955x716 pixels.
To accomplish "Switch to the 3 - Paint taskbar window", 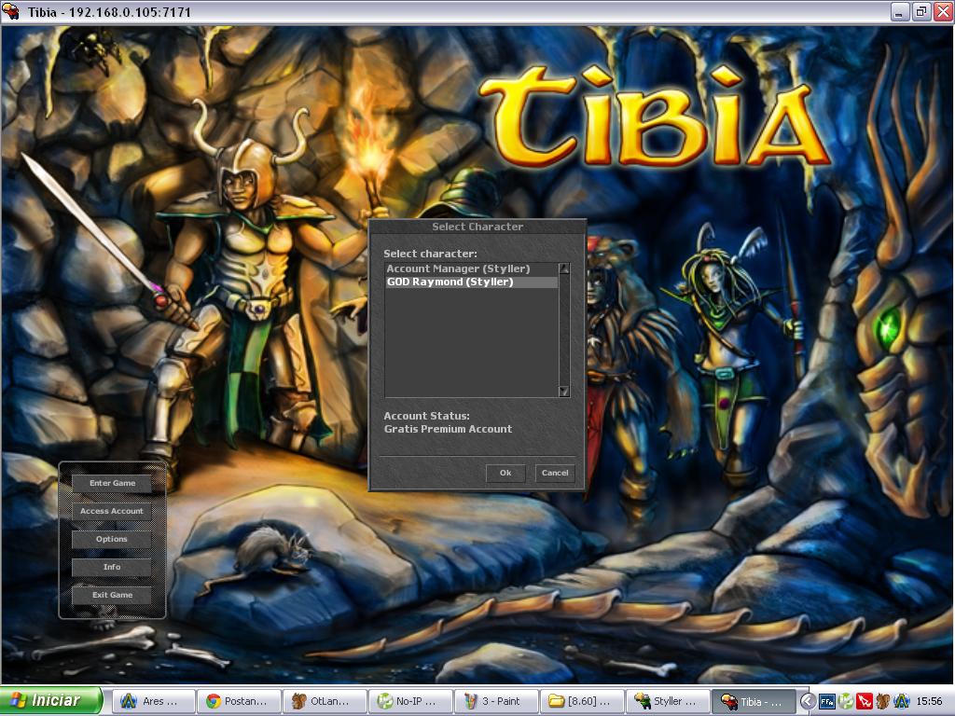I will [498, 701].
